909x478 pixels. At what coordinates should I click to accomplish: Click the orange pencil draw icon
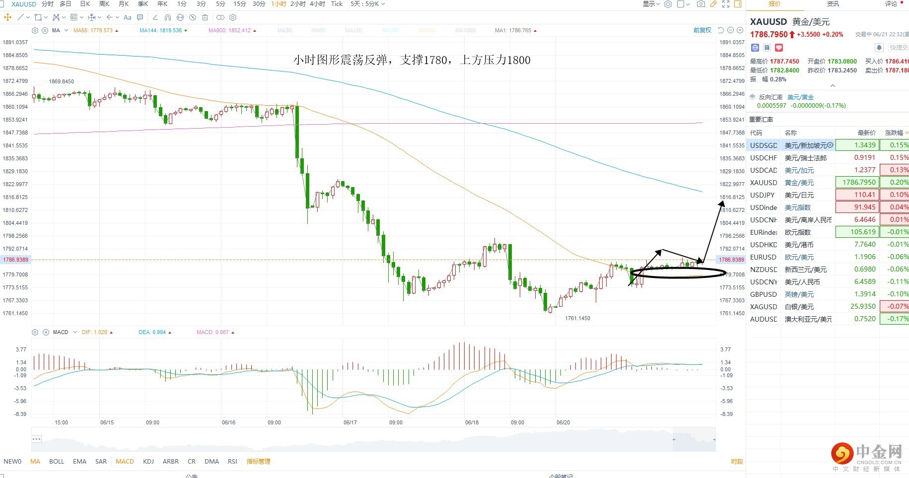713,4
